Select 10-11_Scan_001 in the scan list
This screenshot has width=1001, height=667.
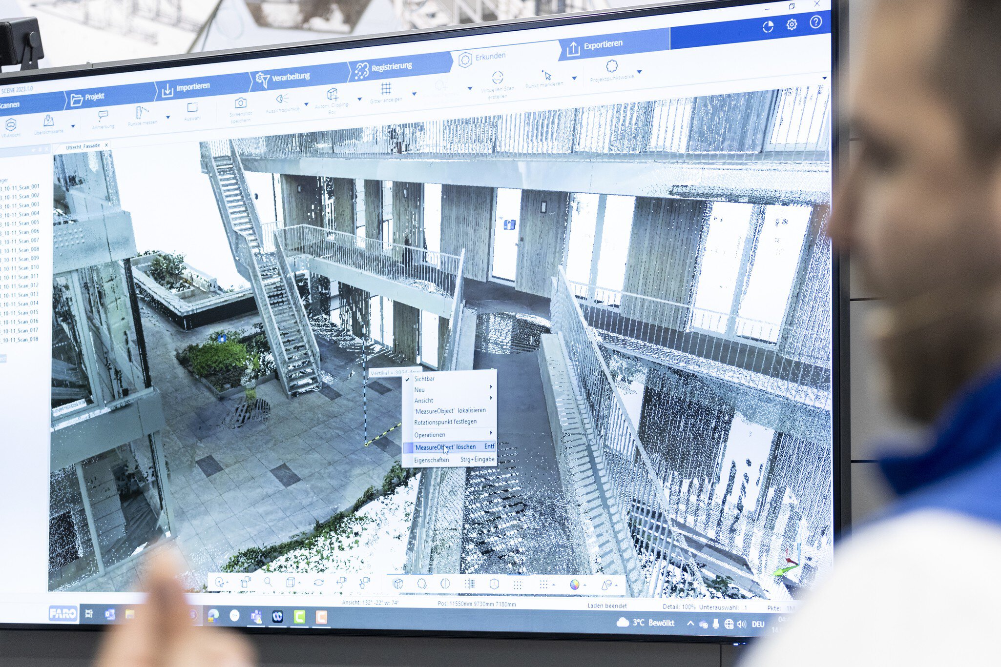pos(20,187)
